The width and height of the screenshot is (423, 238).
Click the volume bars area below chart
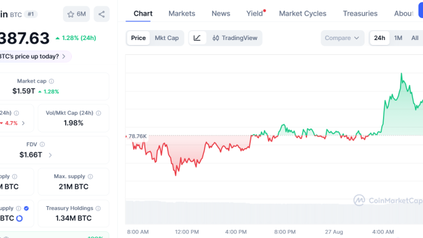click(274, 212)
